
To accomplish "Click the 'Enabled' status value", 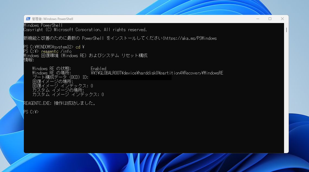I will 98,69.
